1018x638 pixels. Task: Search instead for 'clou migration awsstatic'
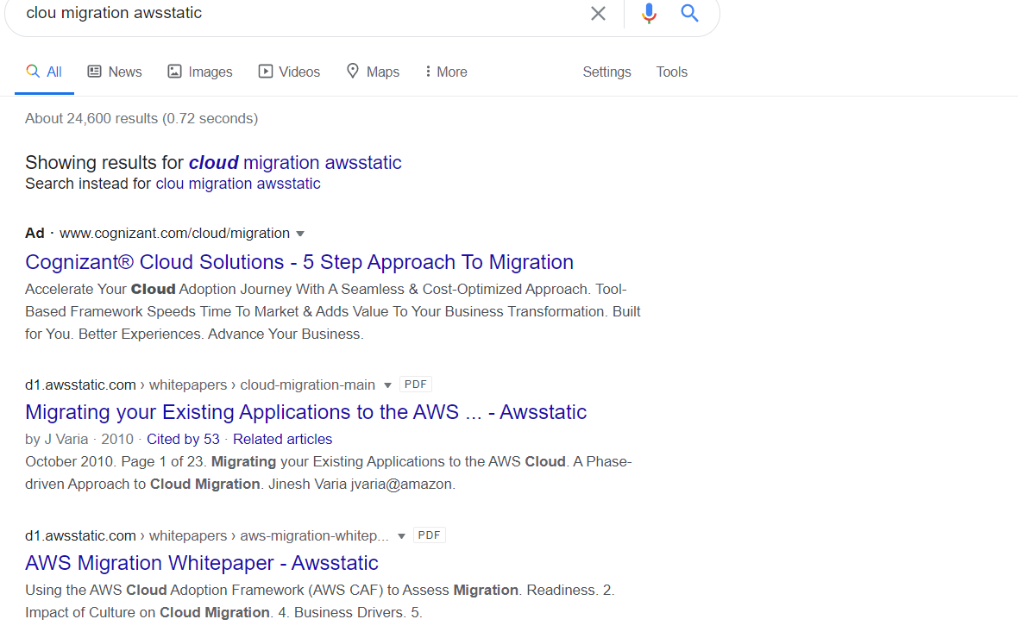click(237, 184)
